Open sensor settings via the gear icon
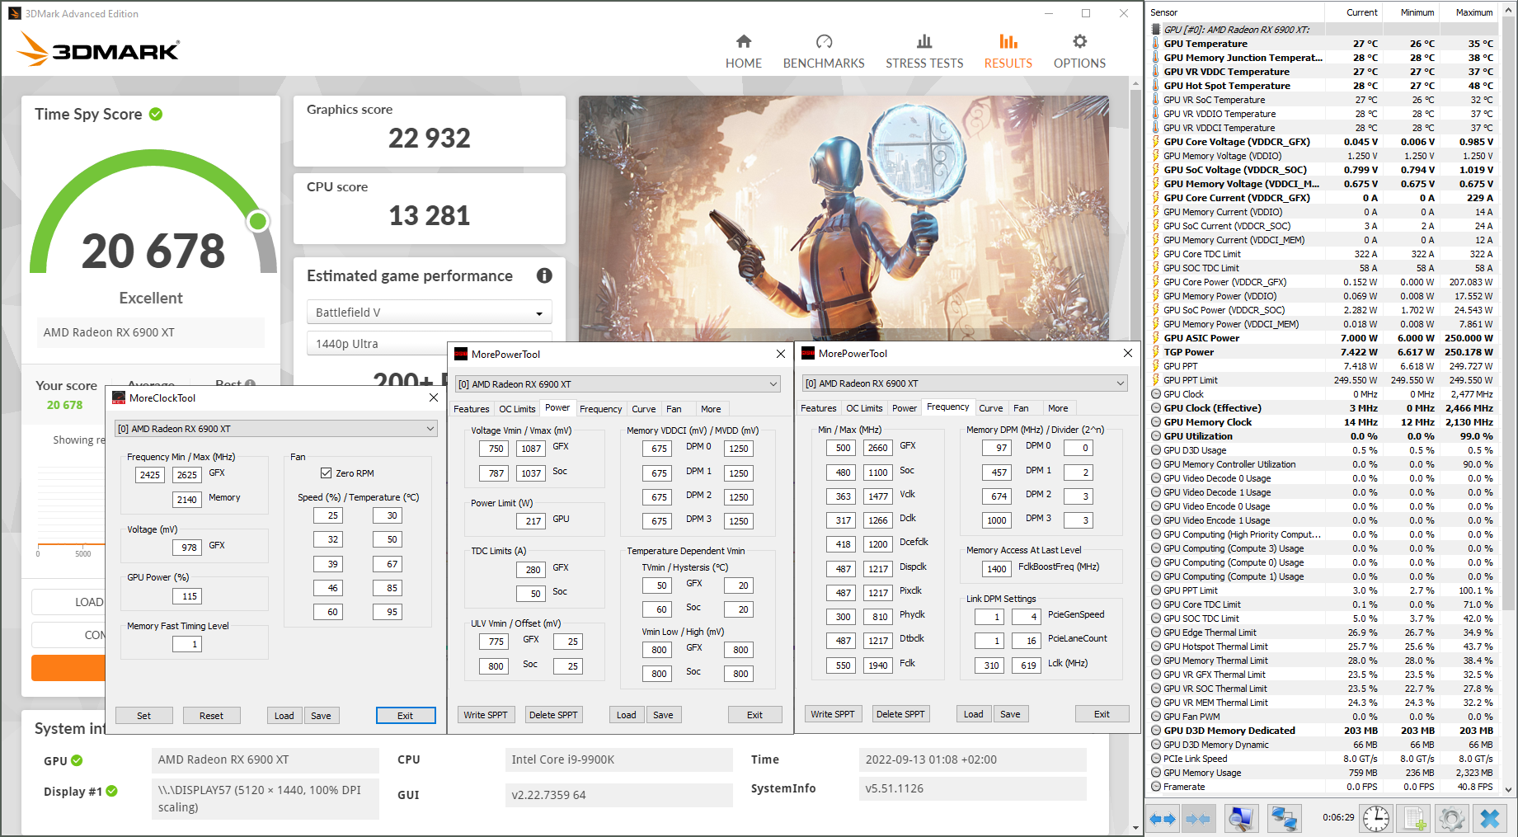This screenshot has height=837, width=1518. [1451, 819]
